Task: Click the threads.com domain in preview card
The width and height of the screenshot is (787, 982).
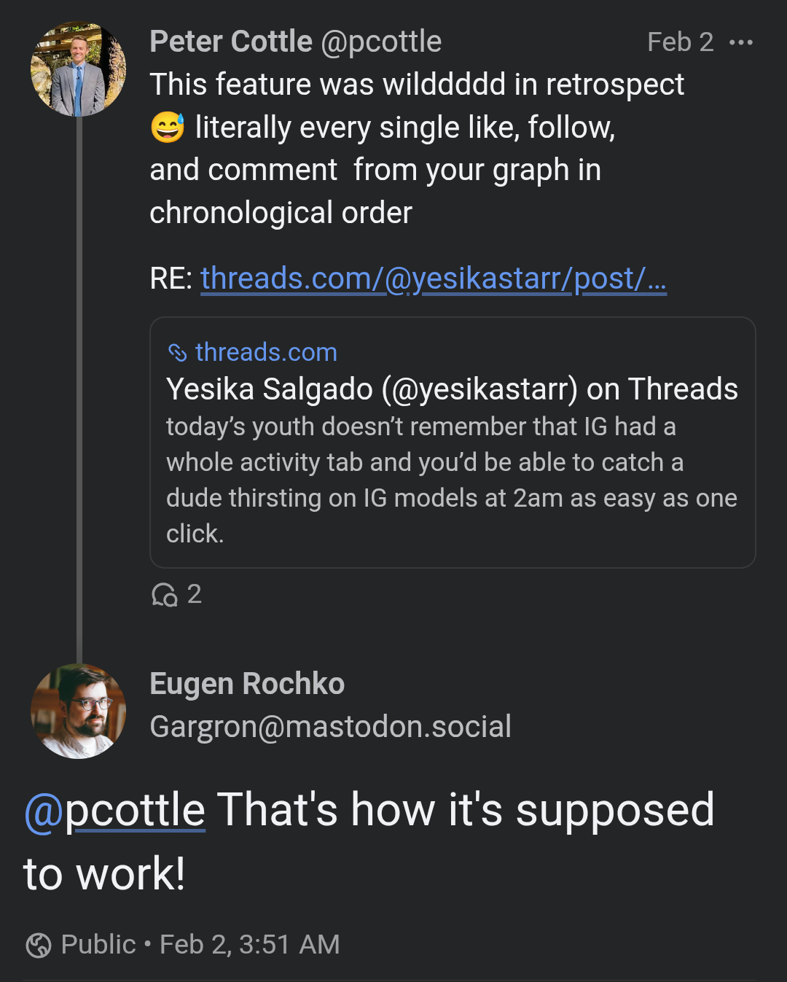Action: tap(266, 353)
